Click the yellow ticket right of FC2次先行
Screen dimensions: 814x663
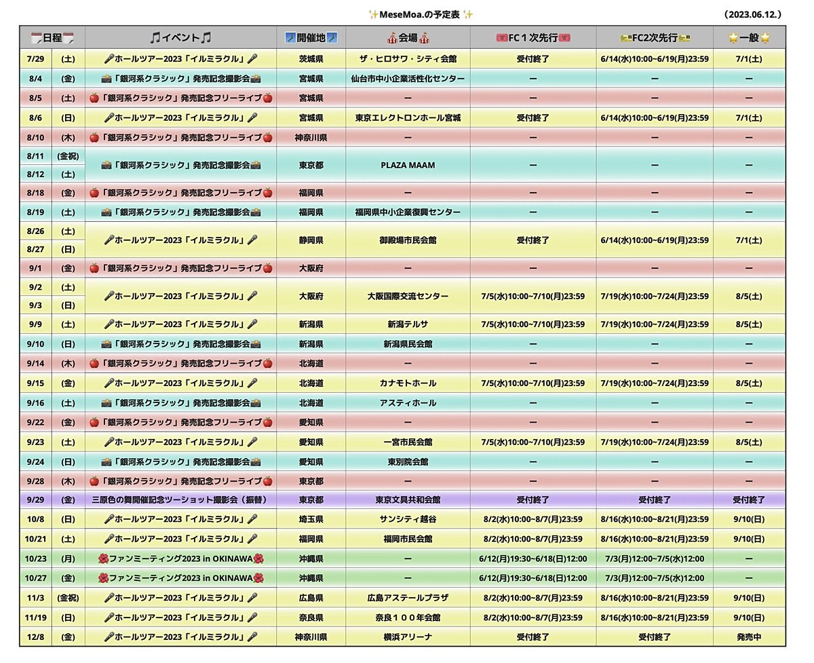pyautogui.click(x=684, y=37)
